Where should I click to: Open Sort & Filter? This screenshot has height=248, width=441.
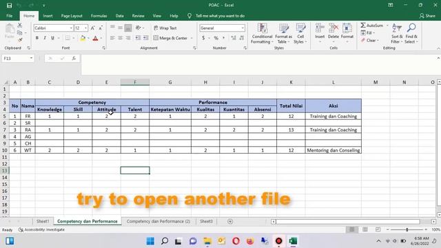tap(397, 34)
